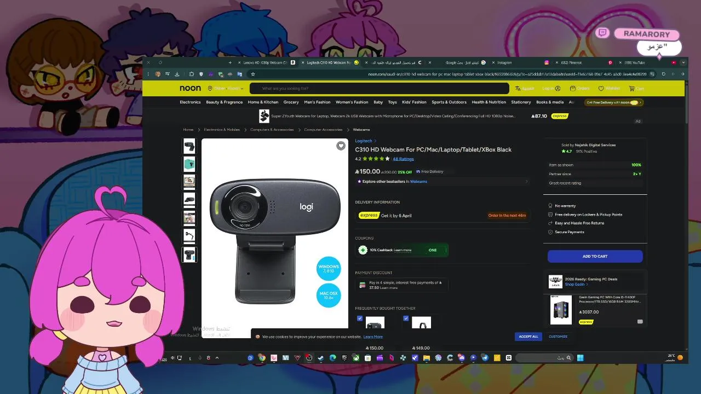This screenshot has width=701, height=394.
Task: Open browser downloads icon
Action: (176, 74)
